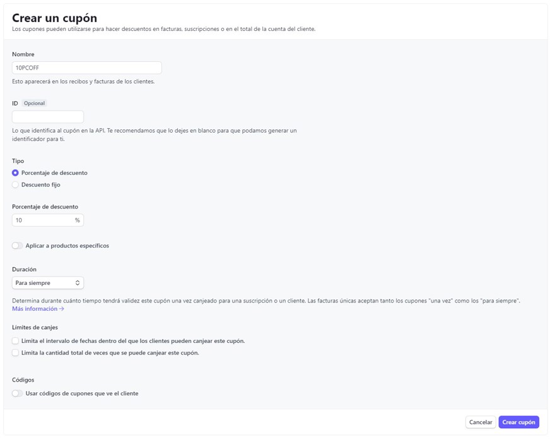Click the Cancelar button
The height and width of the screenshot is (439, 555).
tap(481, 422)
